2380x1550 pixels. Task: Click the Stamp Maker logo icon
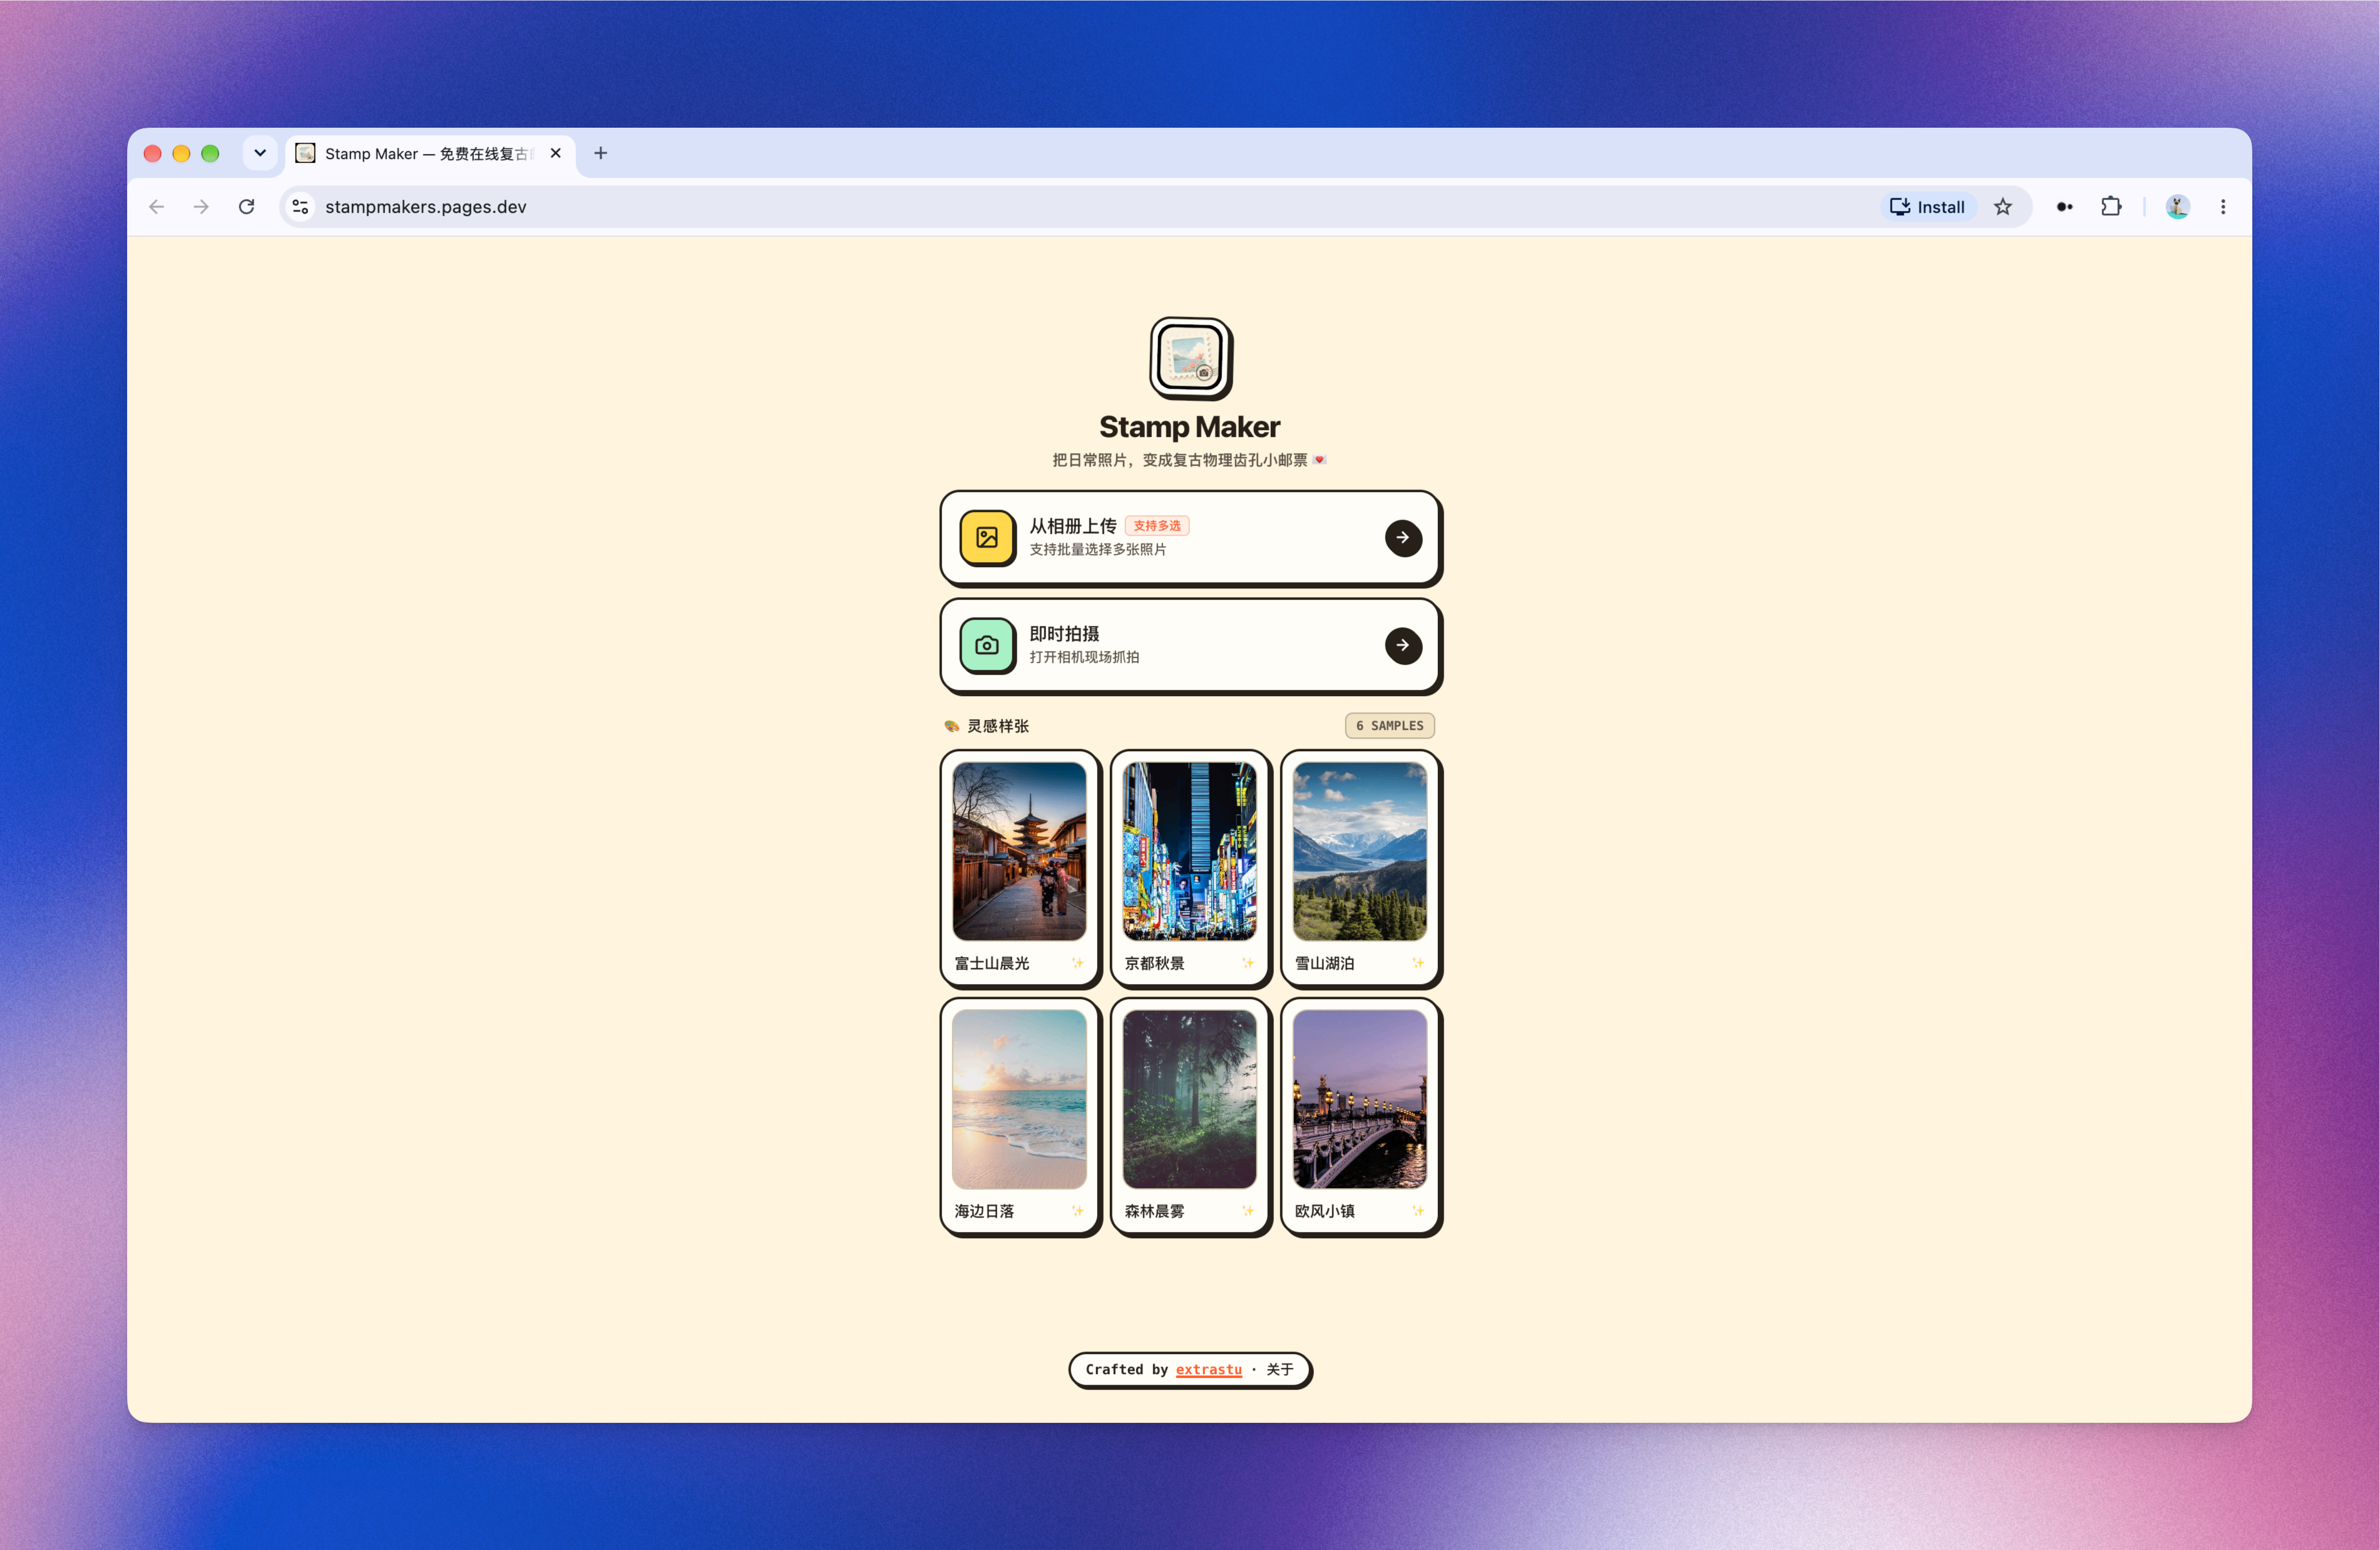point(1190,358)
